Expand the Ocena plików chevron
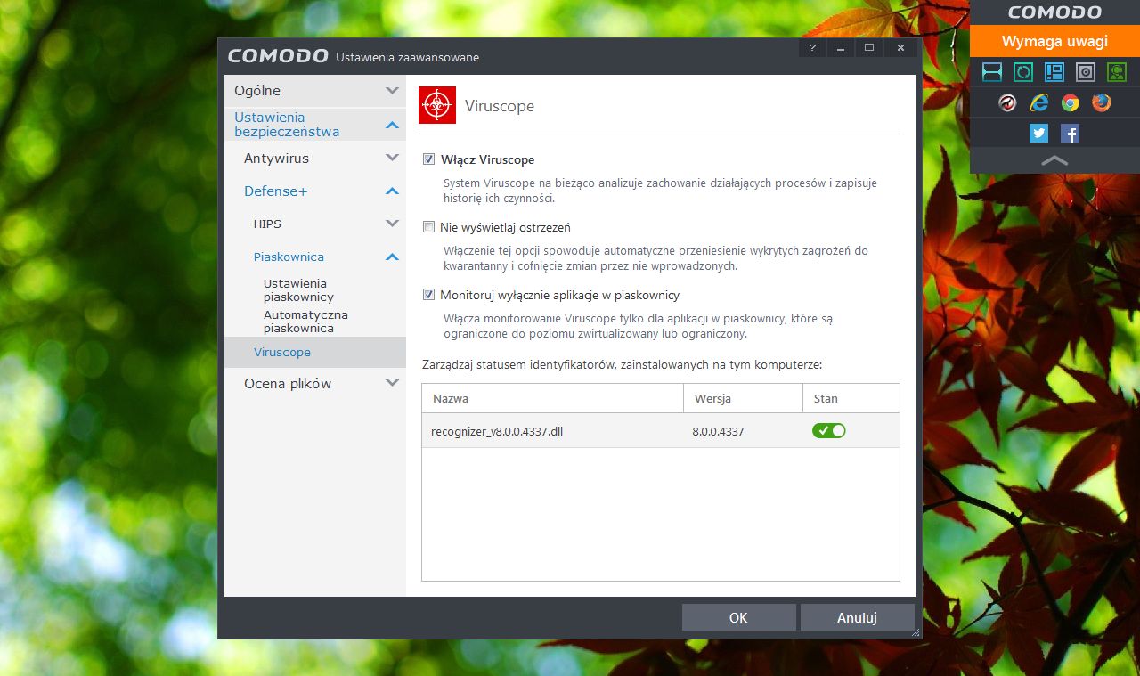 392,384
